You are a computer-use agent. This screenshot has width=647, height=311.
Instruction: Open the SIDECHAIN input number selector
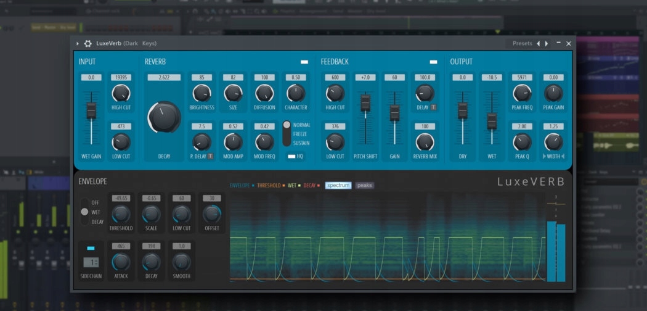[91, 262]
